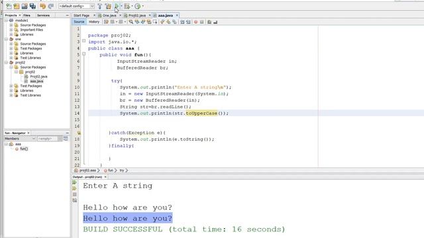Minimize the Projects panel group

pyautogui.click(x=68, y=15)
